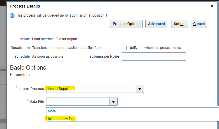This screenshot has height=129, width=219.
Task: Enable Notify me when this process ends checkbox
Action: coord(124,48)
